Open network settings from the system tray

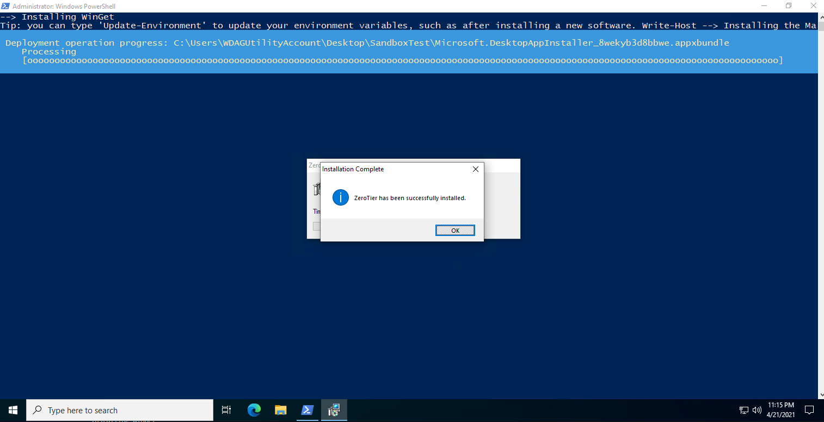pos(743,410)
